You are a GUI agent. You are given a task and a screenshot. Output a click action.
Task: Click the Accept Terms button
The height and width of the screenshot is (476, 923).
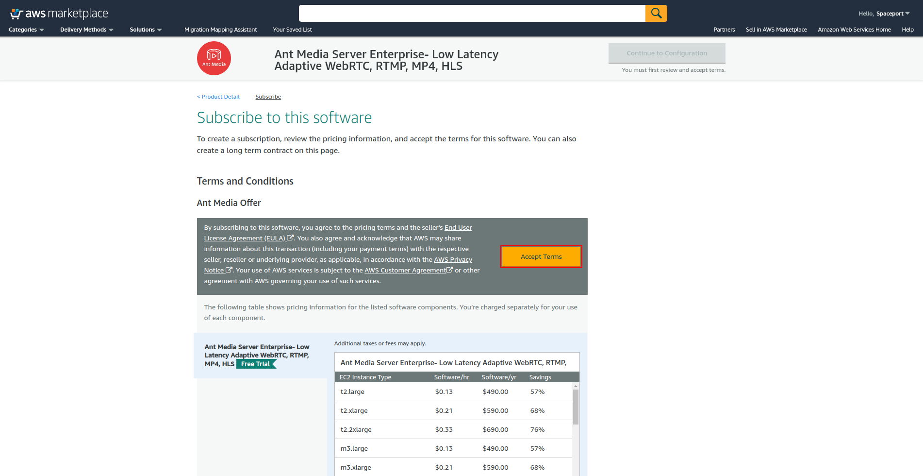pyautogui.click(x=541, y=256)
